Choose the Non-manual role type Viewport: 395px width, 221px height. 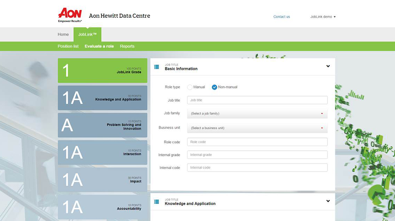[214, 87]
